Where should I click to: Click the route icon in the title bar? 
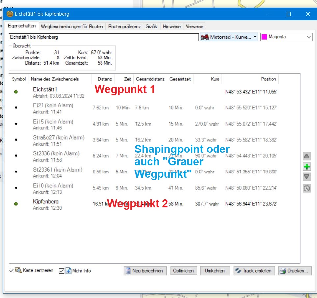coord(10,14)
